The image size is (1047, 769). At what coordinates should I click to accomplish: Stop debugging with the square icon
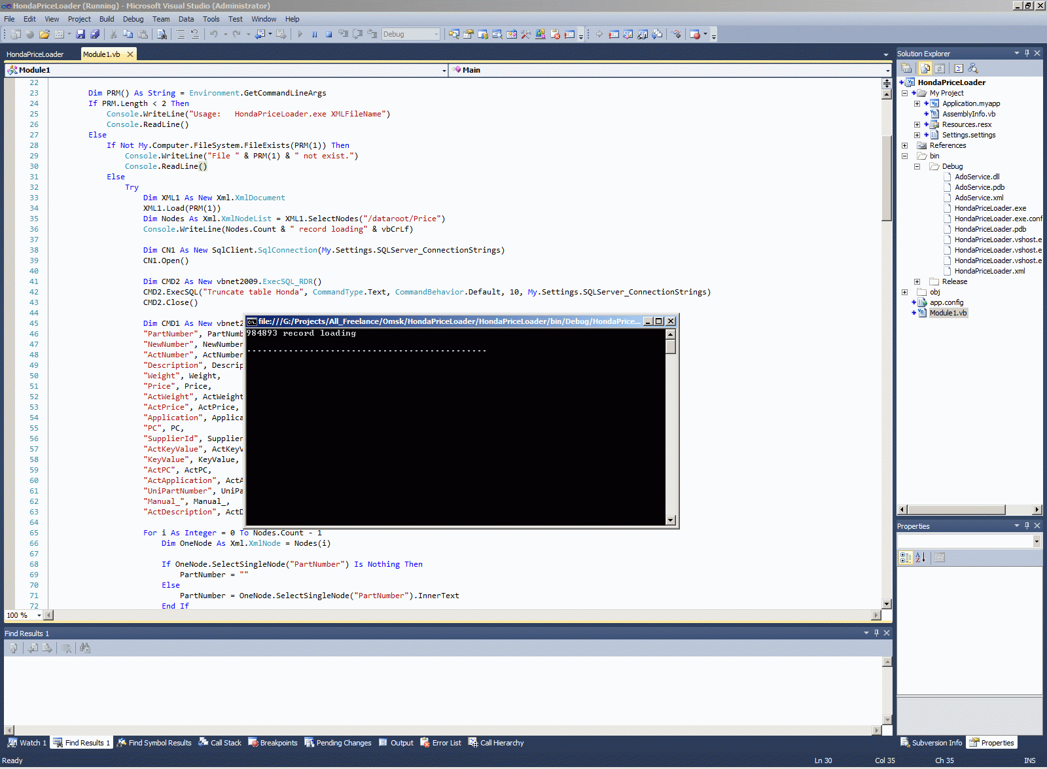point(329,34)
